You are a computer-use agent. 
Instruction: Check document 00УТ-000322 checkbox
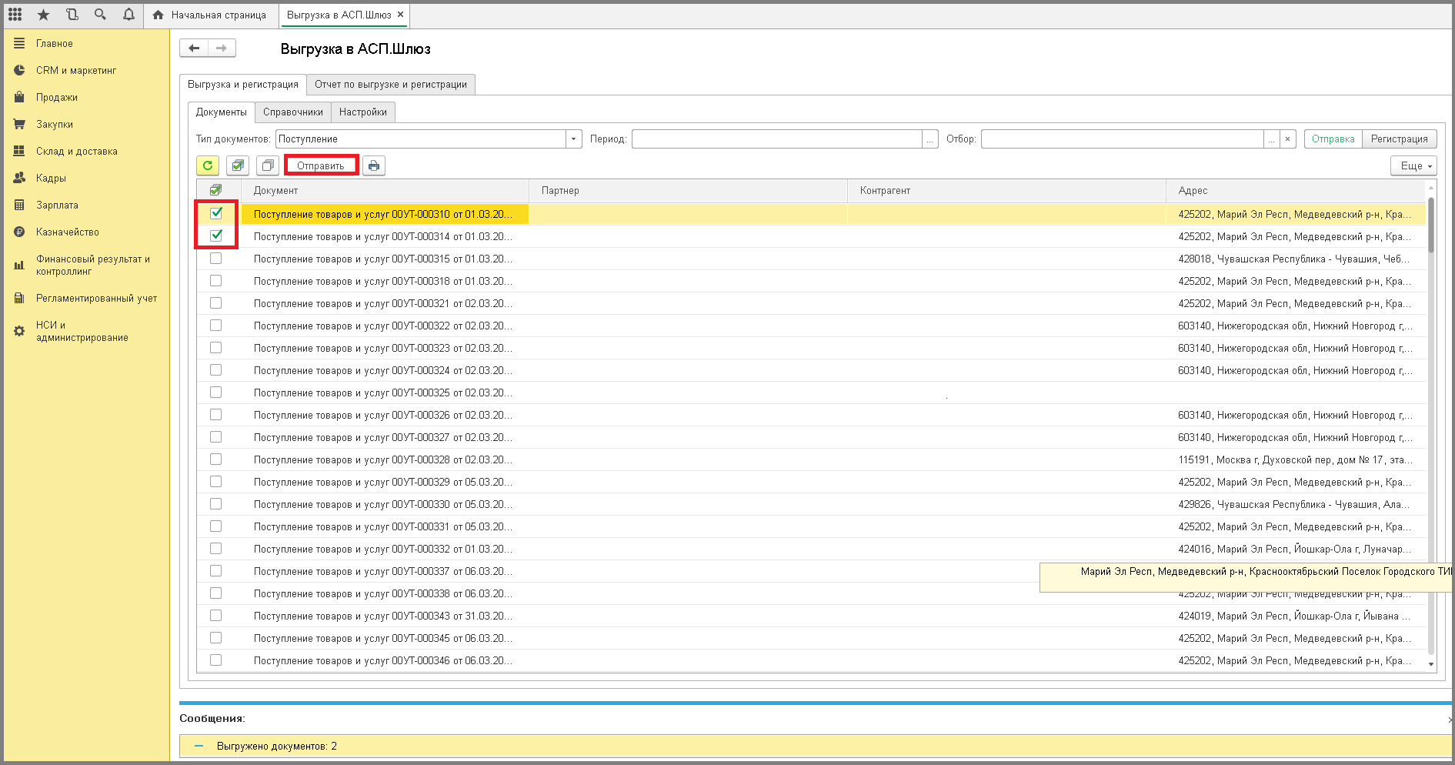pos(216,326)
